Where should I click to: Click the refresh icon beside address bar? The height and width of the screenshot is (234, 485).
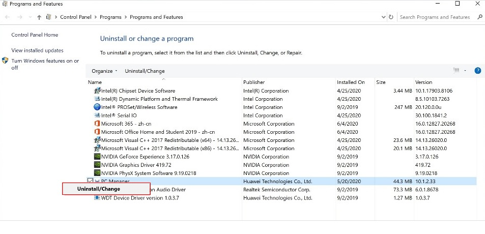(x=391, y=17)
